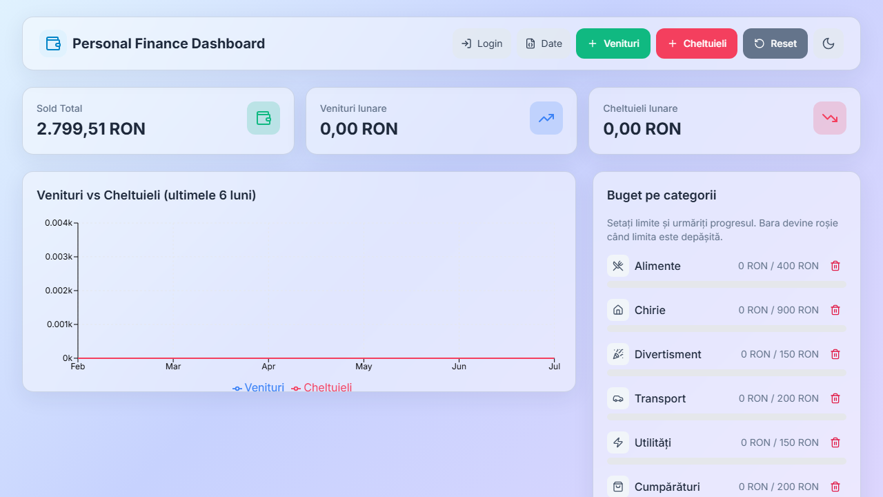883x497 pixels.
Task: Delete the Utilități budget with trash icon
Action: tap(835, 442)
